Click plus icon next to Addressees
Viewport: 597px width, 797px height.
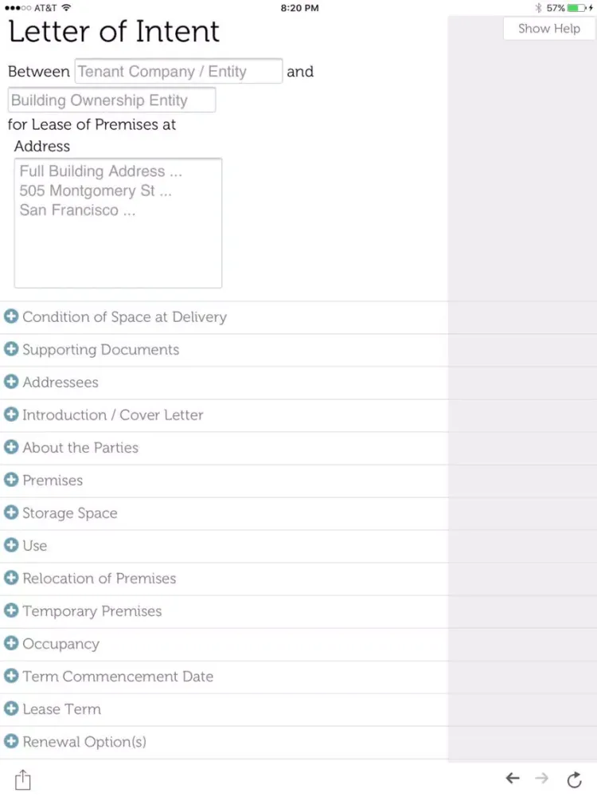11,382
